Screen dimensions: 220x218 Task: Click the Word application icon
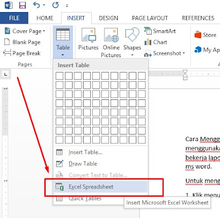click(9, 5)
